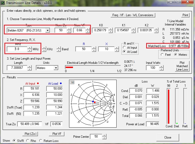Viewport: 195px width, 144px height.
Task: Click the Cond. loss W value 1.486
Action: (x=153, y=91)
